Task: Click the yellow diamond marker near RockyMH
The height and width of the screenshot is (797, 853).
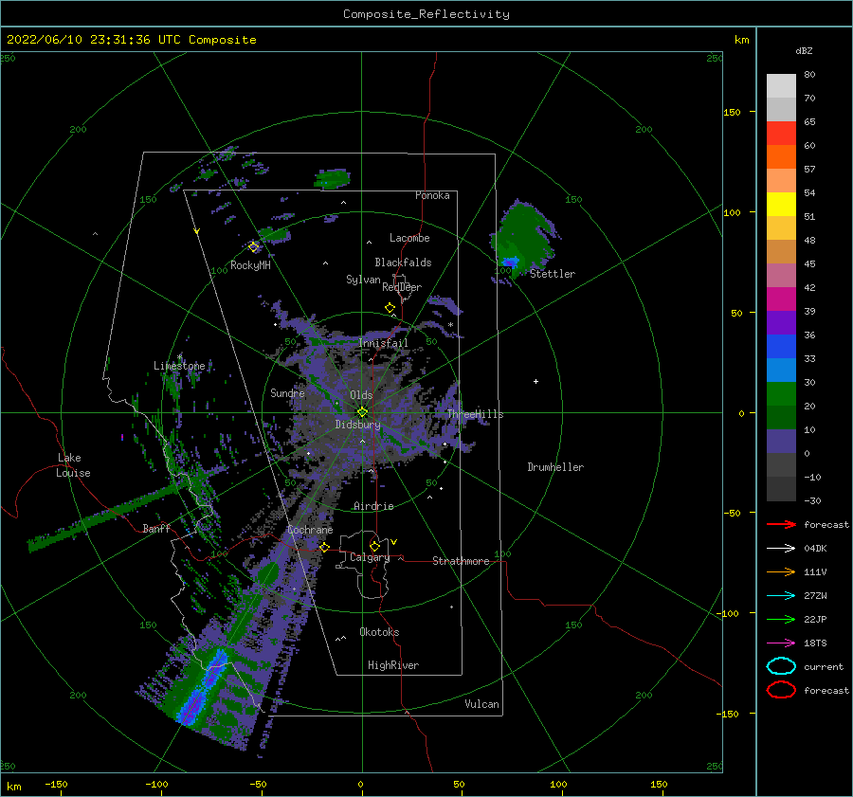Action: [x=253, y=247]
